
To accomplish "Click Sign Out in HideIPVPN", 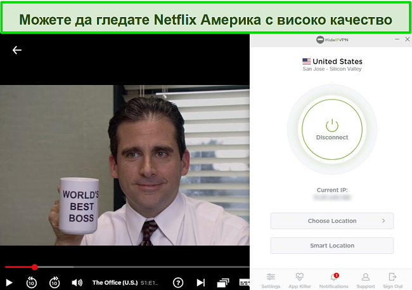I will click(x=392, y=280).
